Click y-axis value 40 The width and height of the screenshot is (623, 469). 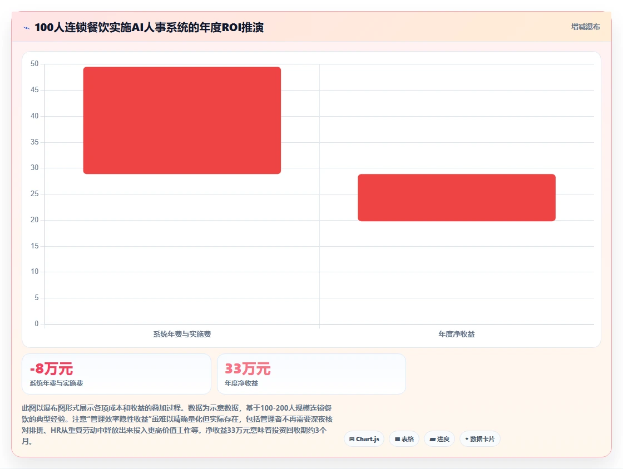[34, 116]
